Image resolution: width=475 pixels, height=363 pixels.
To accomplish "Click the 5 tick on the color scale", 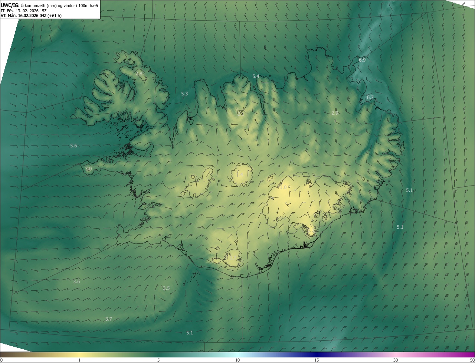I will [158, 360].
